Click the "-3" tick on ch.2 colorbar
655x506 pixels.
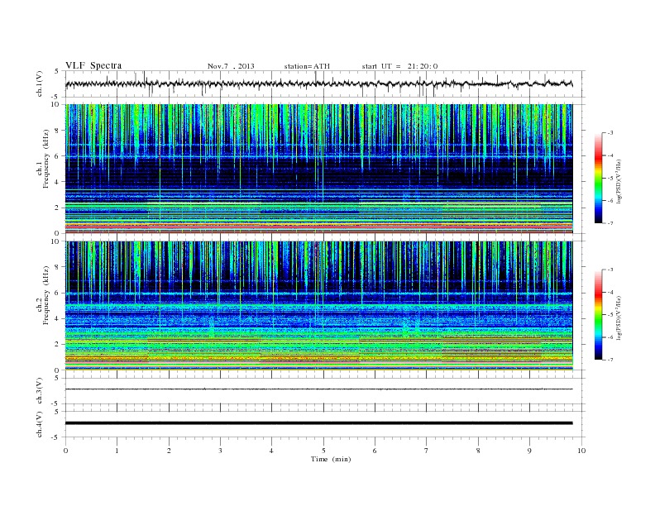(x=610, y=270)
